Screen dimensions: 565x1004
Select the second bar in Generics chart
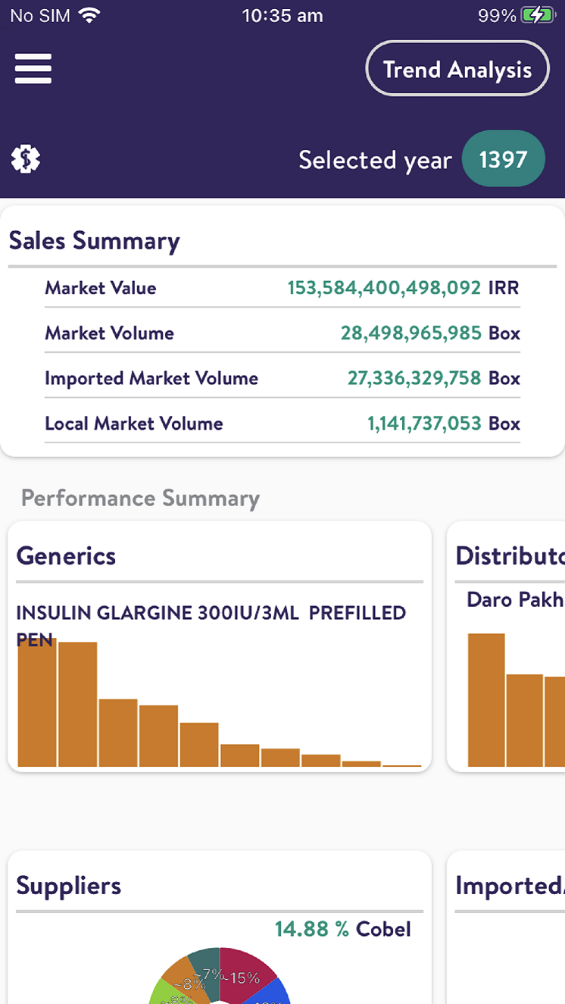coord(77,705)
